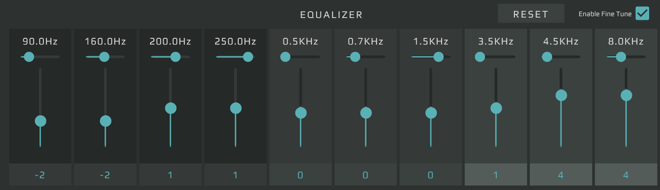Click the 0.5KHz vertical gain slider knob
Viewport: 660px width, 190px height.
(301, 113)
